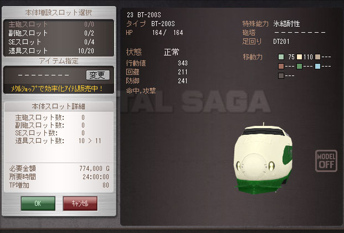Confirm with the green OK button
The height and width of the screenshot is (233, 344).
click(38, 204)
